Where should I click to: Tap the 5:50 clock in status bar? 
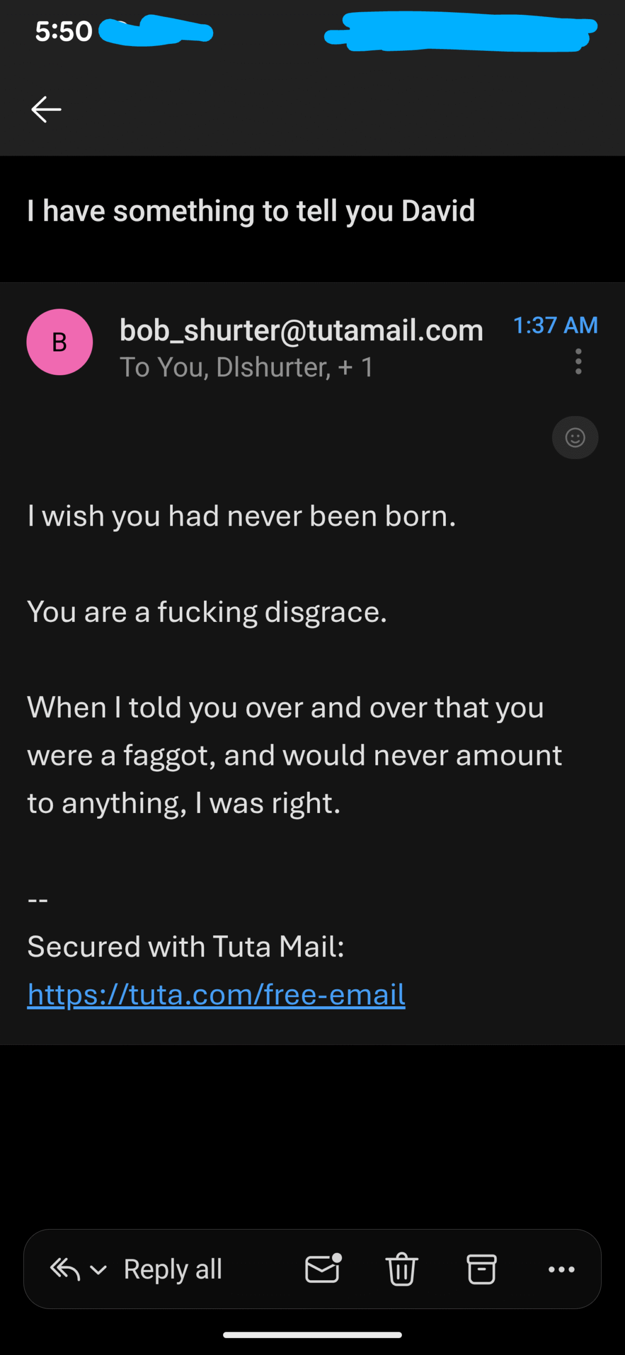click(x=63, y=31)
